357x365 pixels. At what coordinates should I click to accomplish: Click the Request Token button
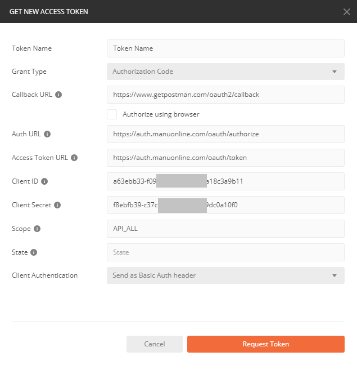pos(266,344)
